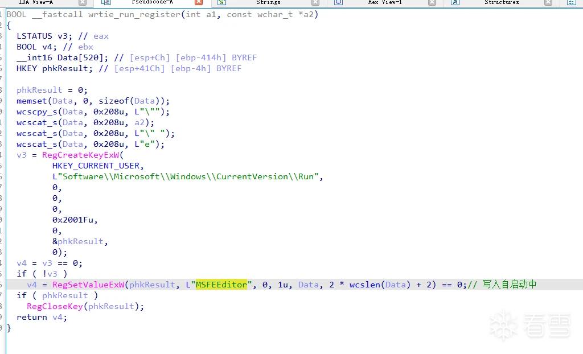The width and height of the screenshot is (583, 354).
Task: Click the RegCreateKeyExW function call
Action: pyautogui.click(x=80, y=155)
